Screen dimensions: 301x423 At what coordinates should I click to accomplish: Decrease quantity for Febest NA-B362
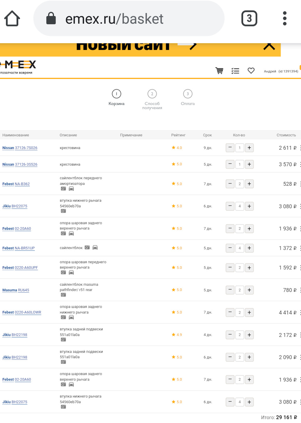(x=230, y=184)
